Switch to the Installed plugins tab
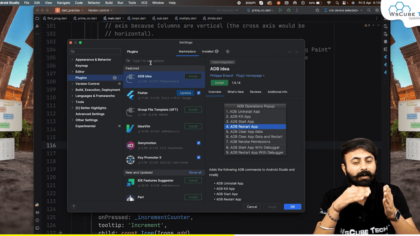The height and width of the screenshot is (236, 420). tap(210, 52)
